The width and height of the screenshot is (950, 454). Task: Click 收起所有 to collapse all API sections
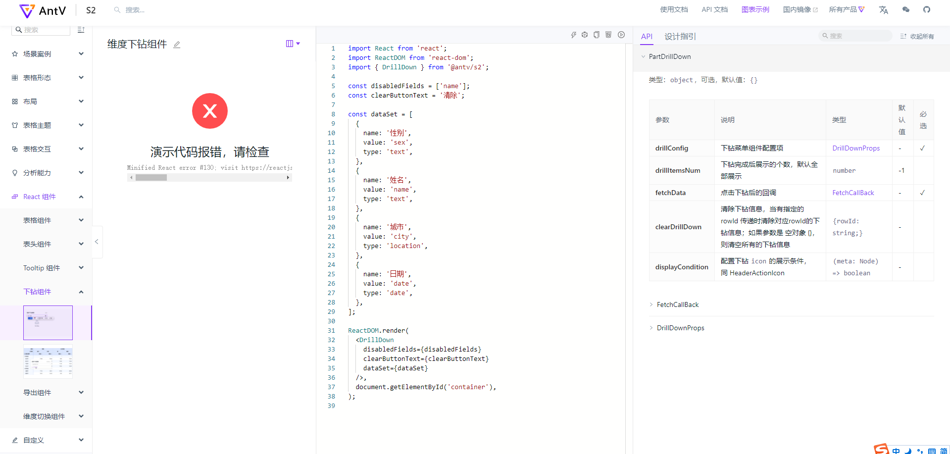(x=917, y=36)
